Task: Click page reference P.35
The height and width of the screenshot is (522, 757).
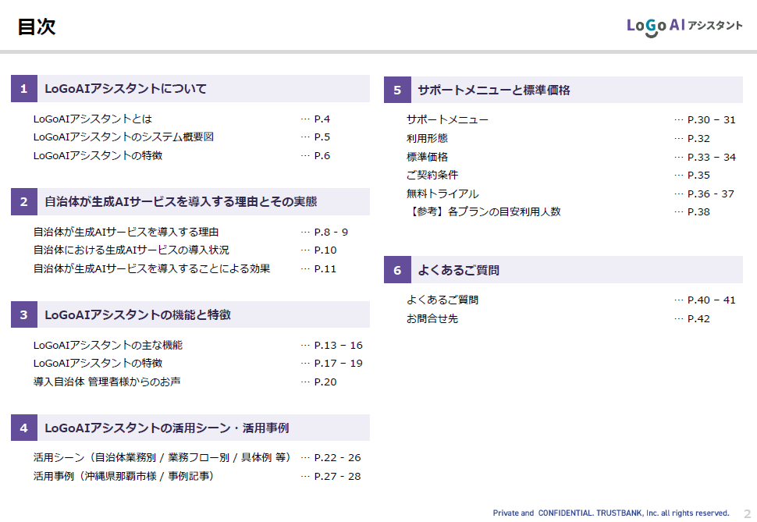Action: pyautogui.click(x=698, y=175)
